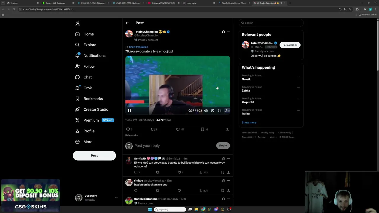Open options for #wpunkt trend
Image resolution: width=379 pixels, height=213 pixels.
point(299,99)
